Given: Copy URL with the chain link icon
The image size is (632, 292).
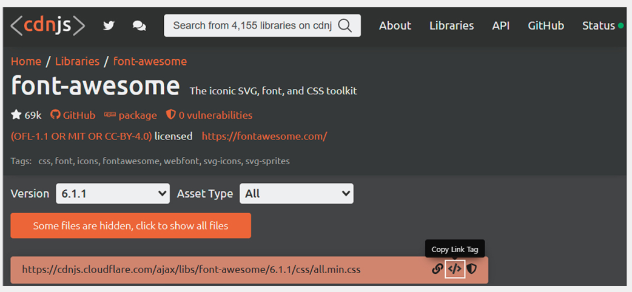Looking at the screenshot, I should 437,269.
